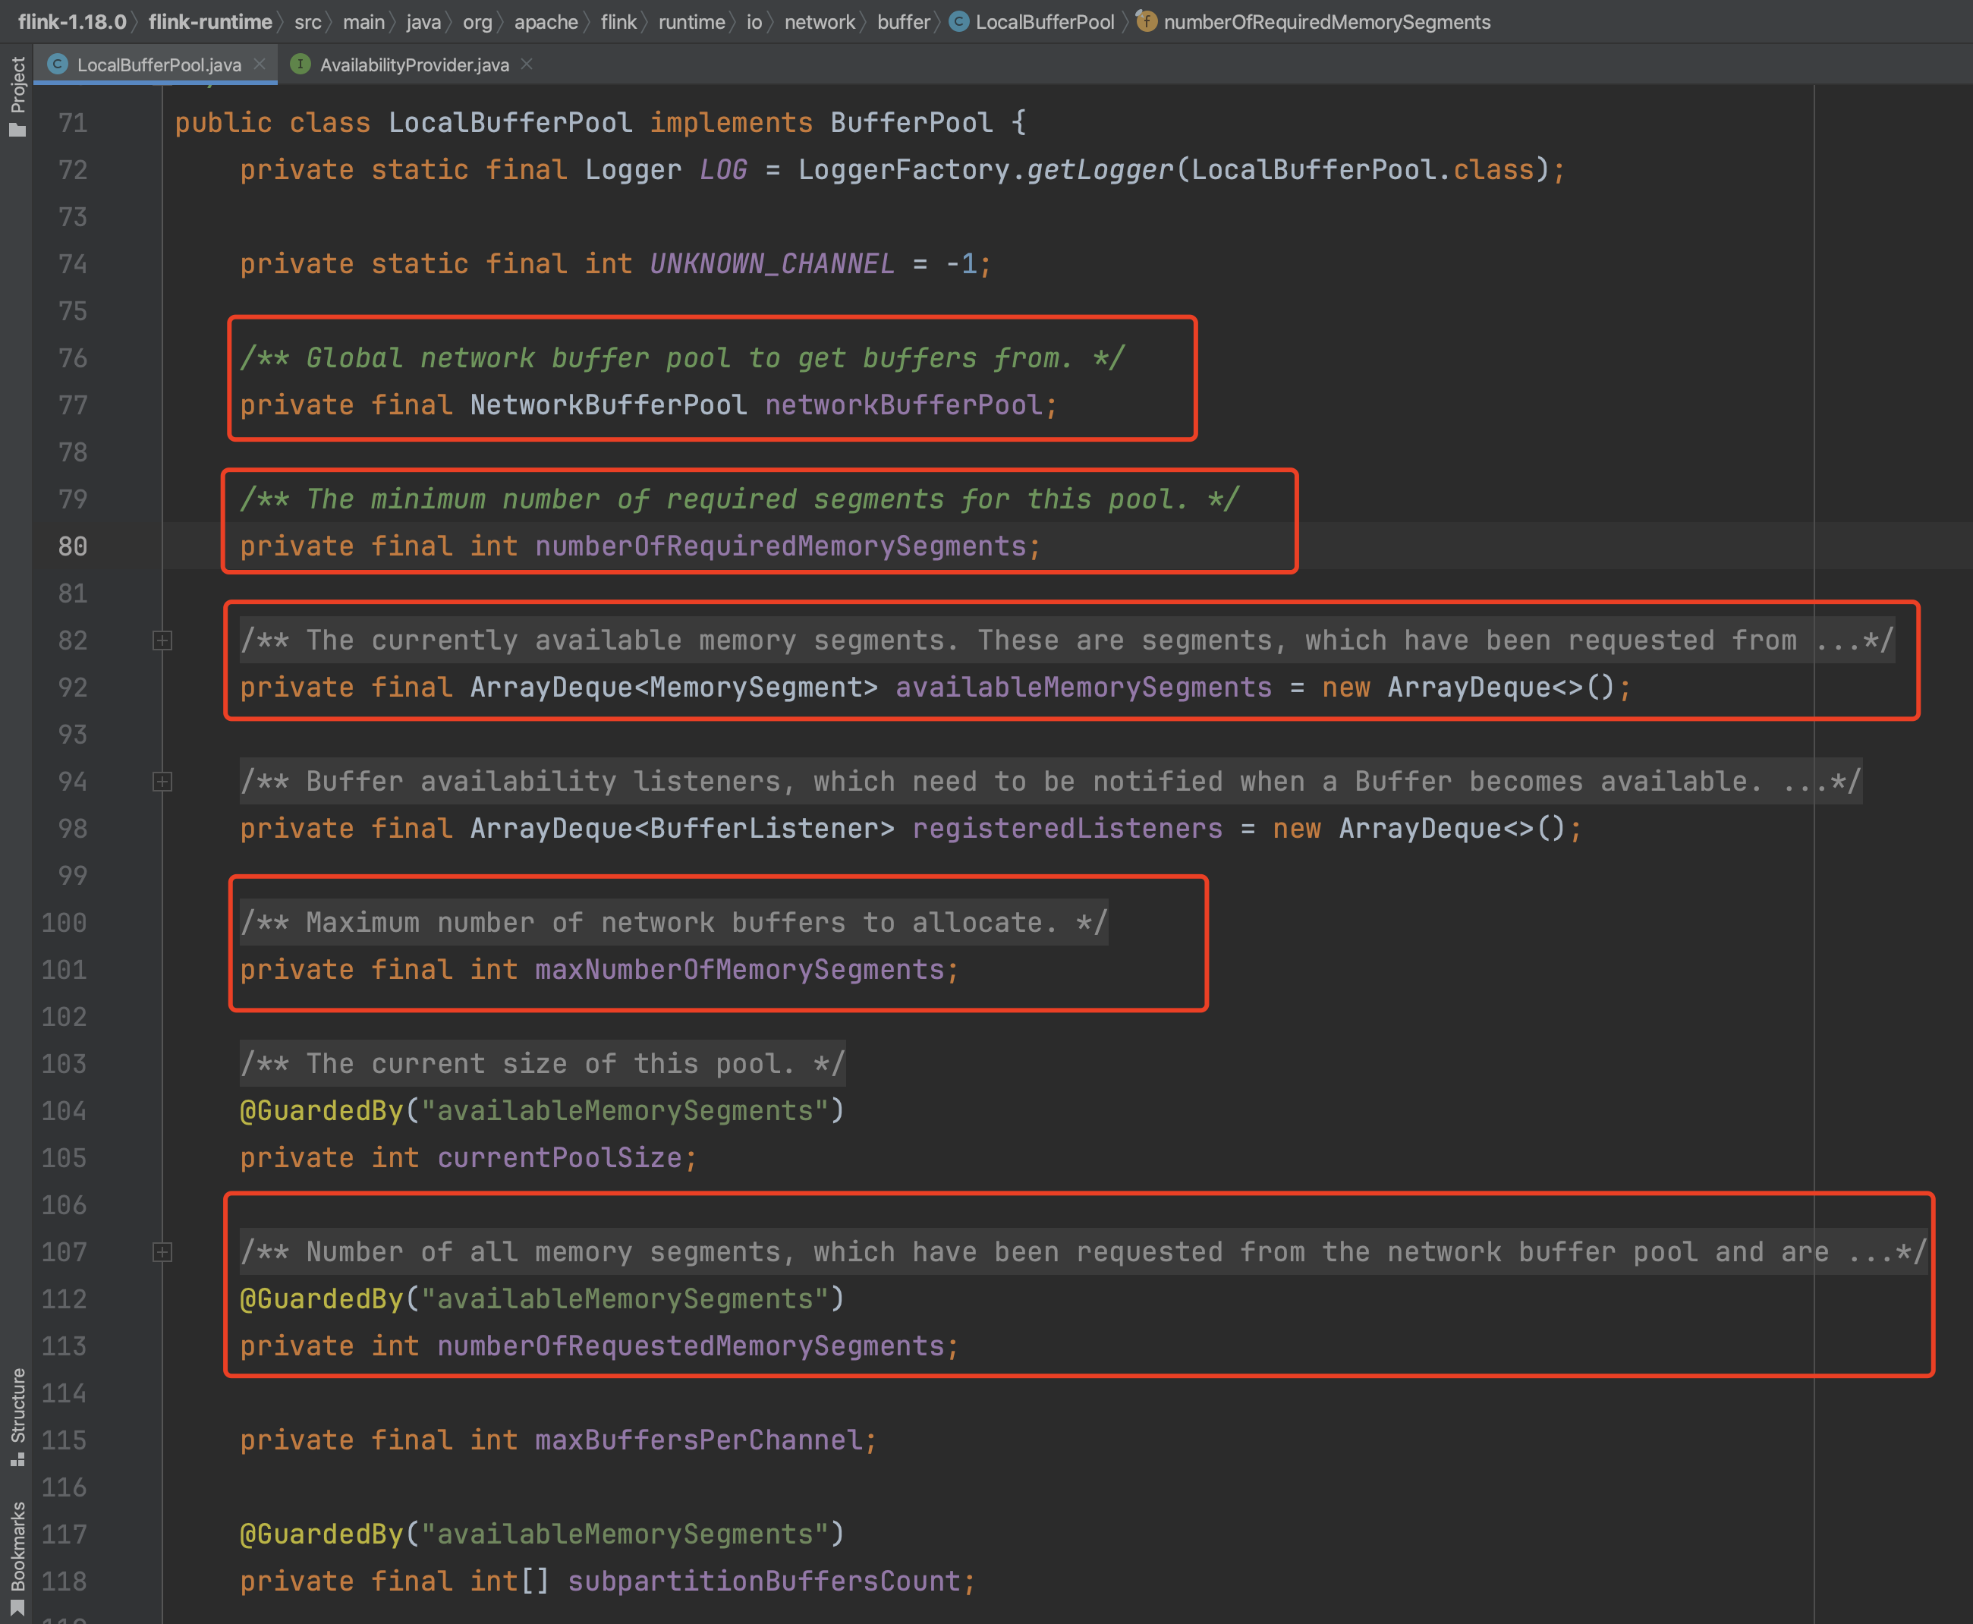Click the network package breadcrumb
The image size is (1973, 1624).
(x=819, y=21)
